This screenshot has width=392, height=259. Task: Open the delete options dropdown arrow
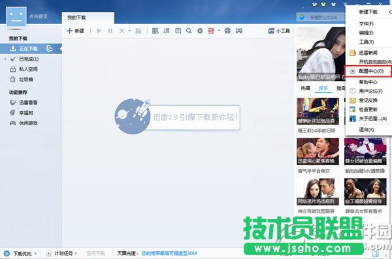(129, 31)
